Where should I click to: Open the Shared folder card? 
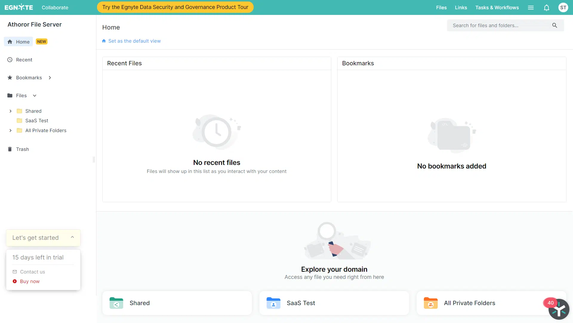point(177,303)
